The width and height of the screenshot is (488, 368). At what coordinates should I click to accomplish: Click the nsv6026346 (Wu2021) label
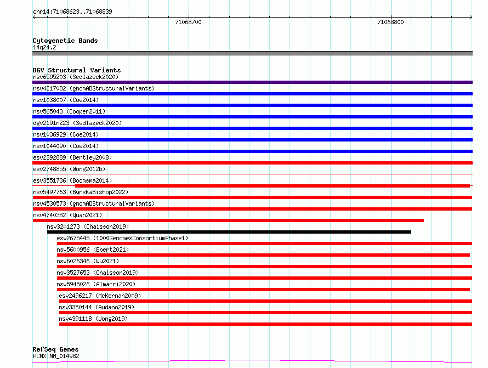[x=88, y=261]
